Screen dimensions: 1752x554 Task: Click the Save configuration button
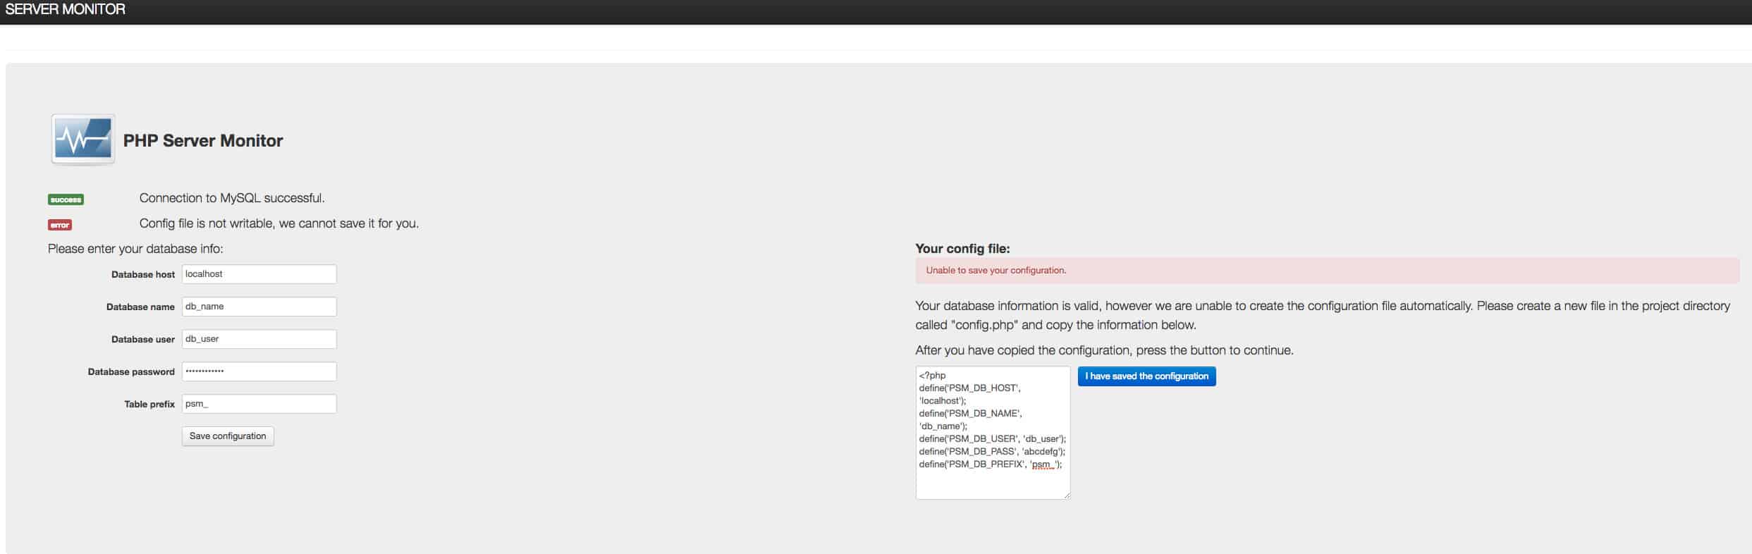click(x=228, y=436)
